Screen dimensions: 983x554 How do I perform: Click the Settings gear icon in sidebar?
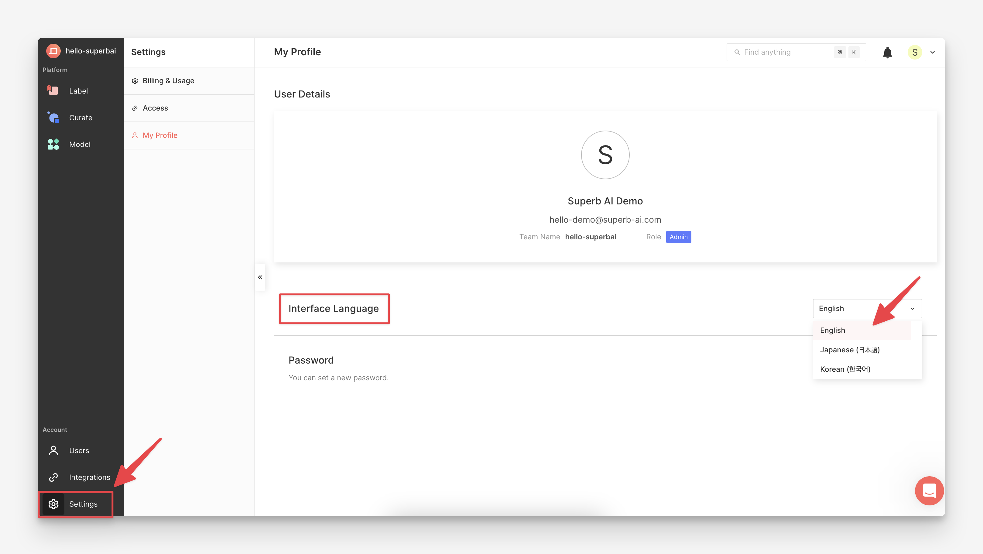53,504
